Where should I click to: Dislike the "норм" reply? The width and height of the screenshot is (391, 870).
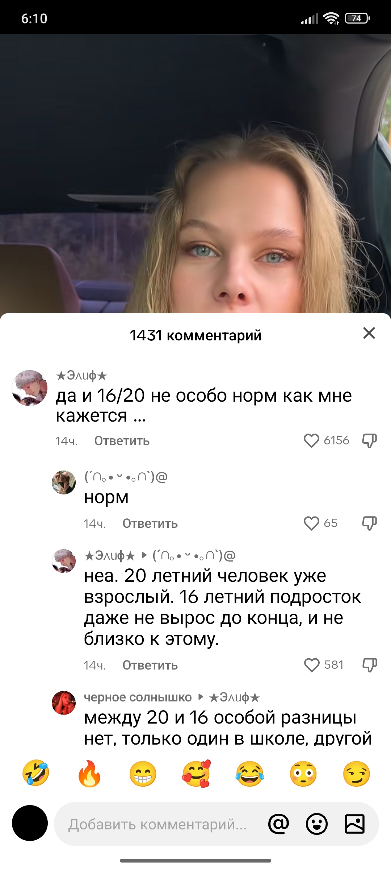click(370, 523)
